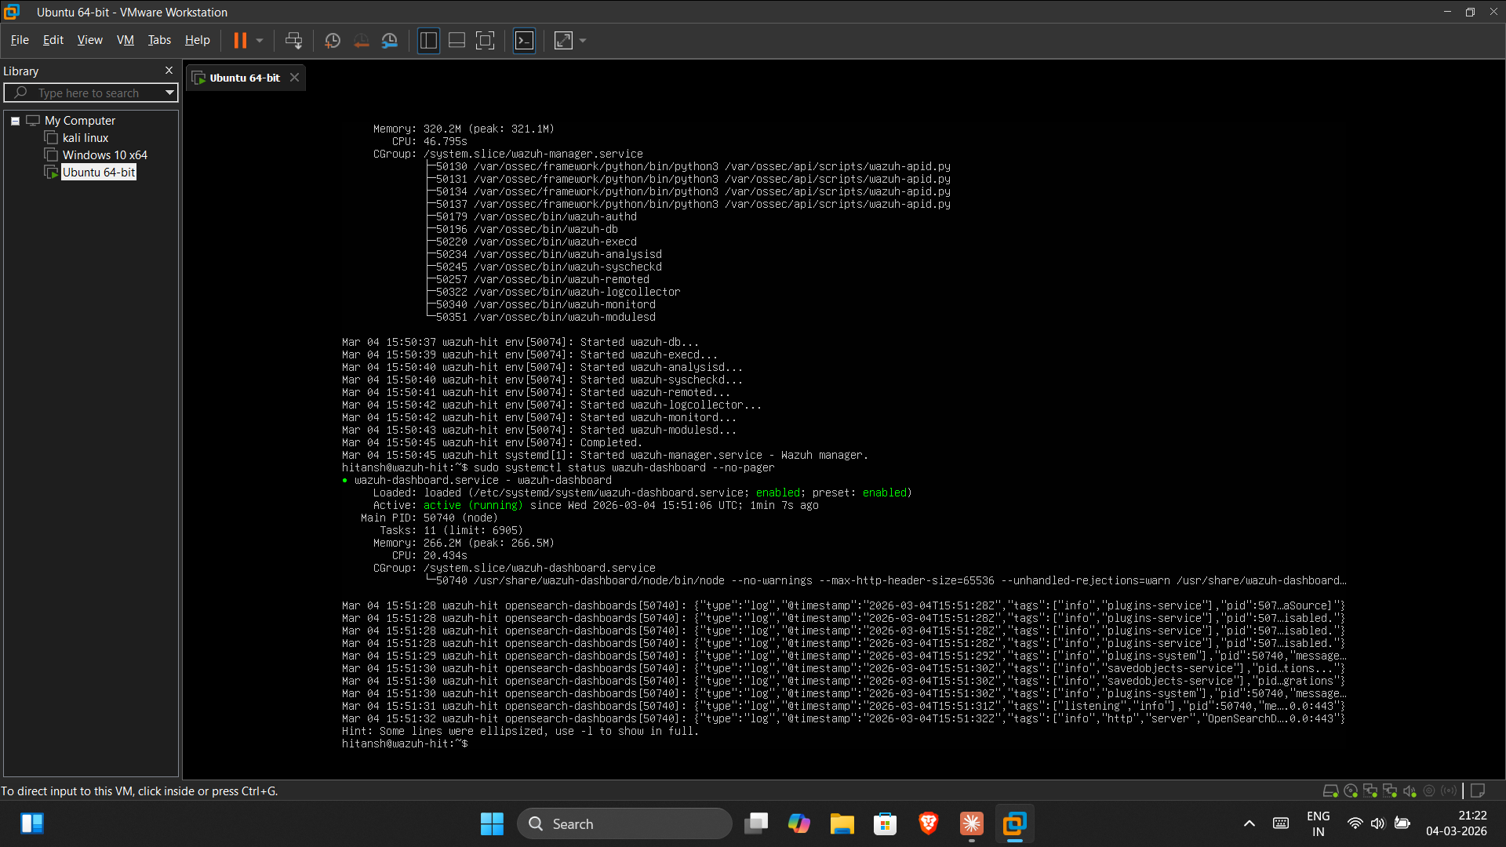Image resolution: width=1506 pixels, height=847 pixels.
Task: Open the Help menu
Action: pos(197,40)
